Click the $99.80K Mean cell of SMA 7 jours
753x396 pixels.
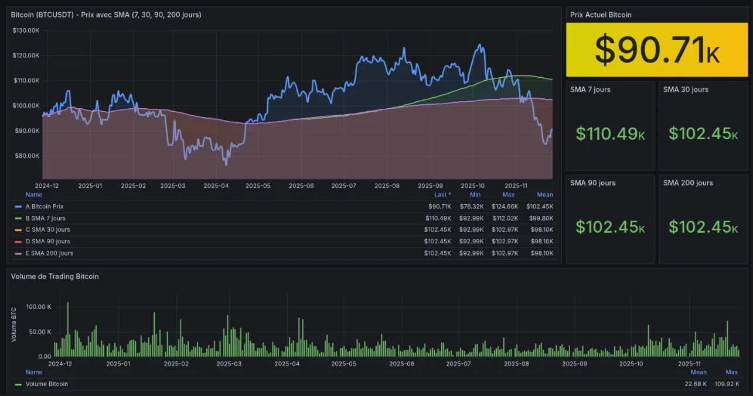(x=541, y=218)
